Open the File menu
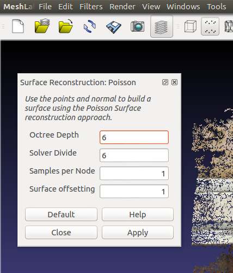Image resolution: width=233 pixels, height=273 pixels. pyautogui.click(x=45, y=7)
